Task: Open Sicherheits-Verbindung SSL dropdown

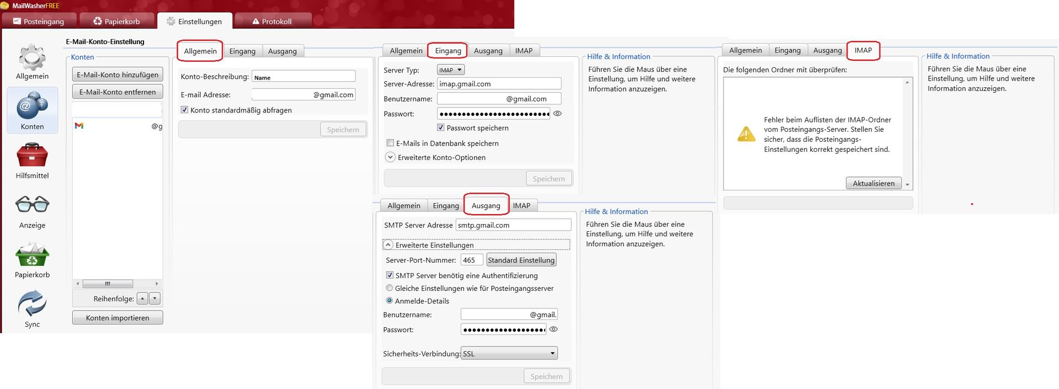Action: click(x=509, y=353)
